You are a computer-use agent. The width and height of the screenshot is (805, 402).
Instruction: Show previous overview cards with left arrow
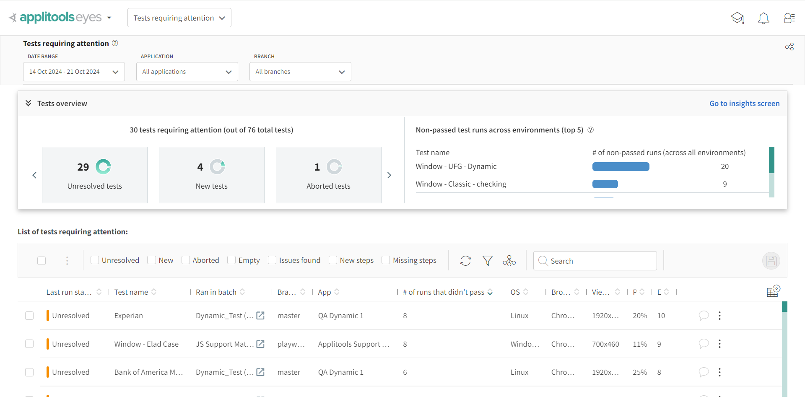pos(34,175)
